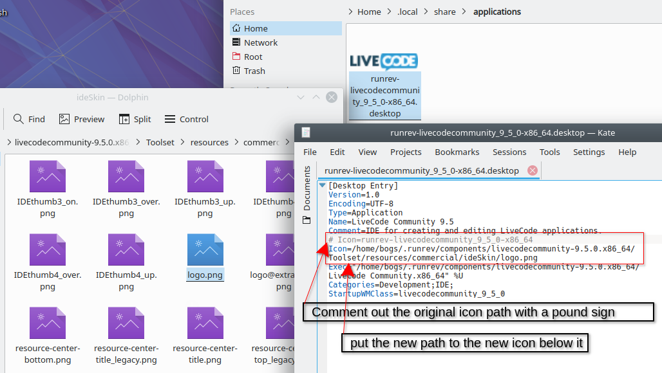662x373 pixels.
Task: Close the ideSkin Dolphin window
Action: [332, 97]
